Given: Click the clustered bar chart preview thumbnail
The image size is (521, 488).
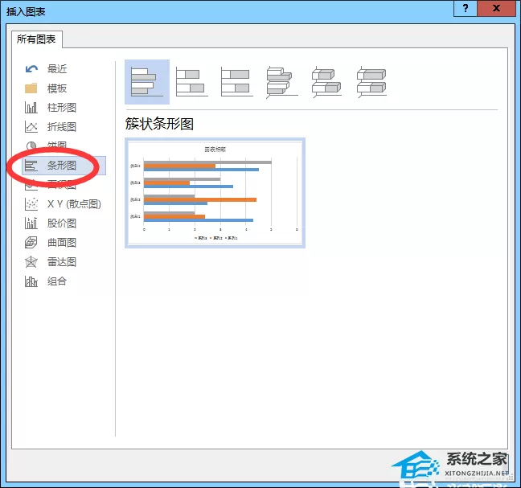Looking at the screenshot, I should pos(215,193).
